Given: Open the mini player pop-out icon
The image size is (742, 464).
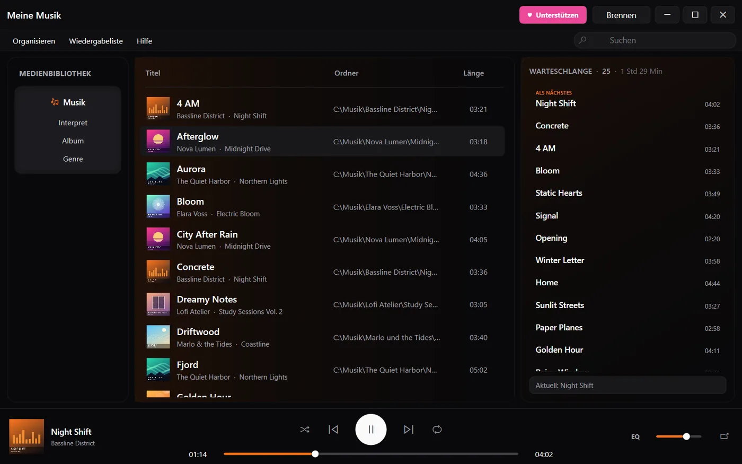Looking at the screenshot, I should [x=725, y=436].
